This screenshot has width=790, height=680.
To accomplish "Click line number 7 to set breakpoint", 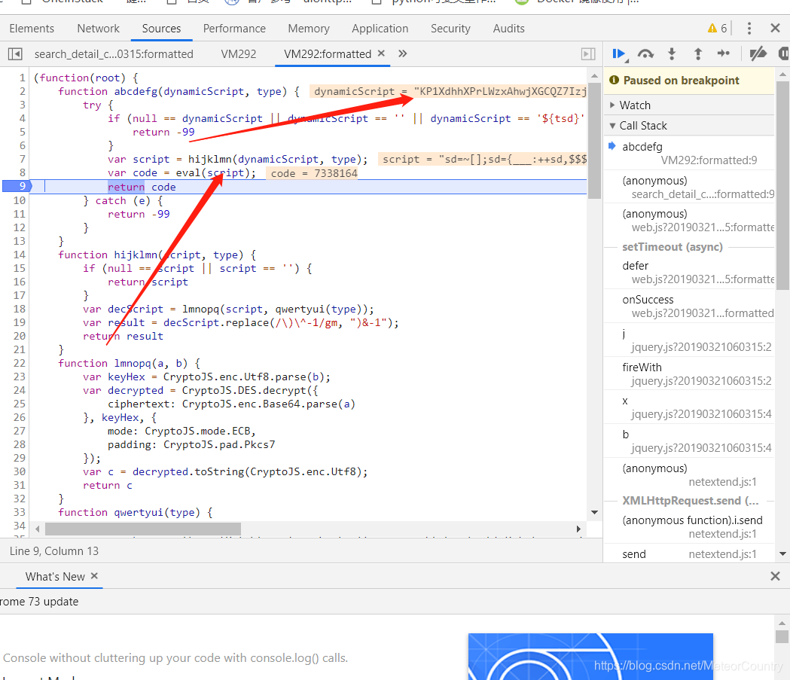I will [x=22, y=159].
